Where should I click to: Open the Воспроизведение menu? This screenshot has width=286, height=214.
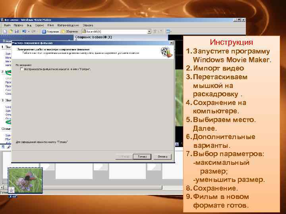point(68,25)
